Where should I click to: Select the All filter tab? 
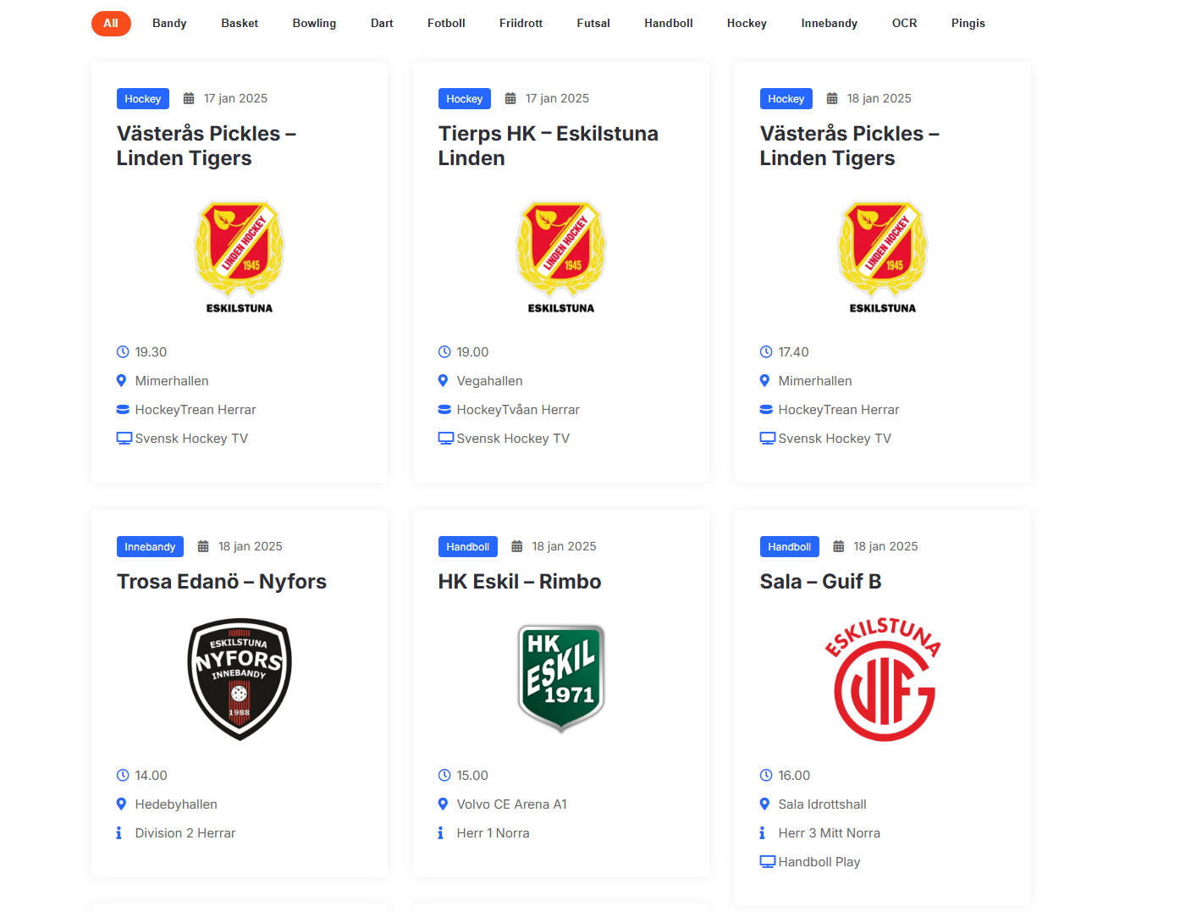[x=111, y=24]
